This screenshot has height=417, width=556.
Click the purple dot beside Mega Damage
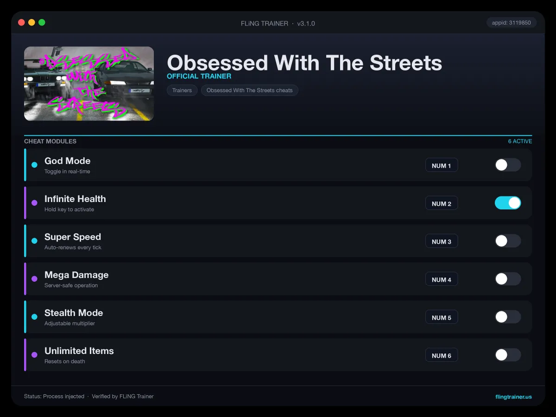pos(34,279)
